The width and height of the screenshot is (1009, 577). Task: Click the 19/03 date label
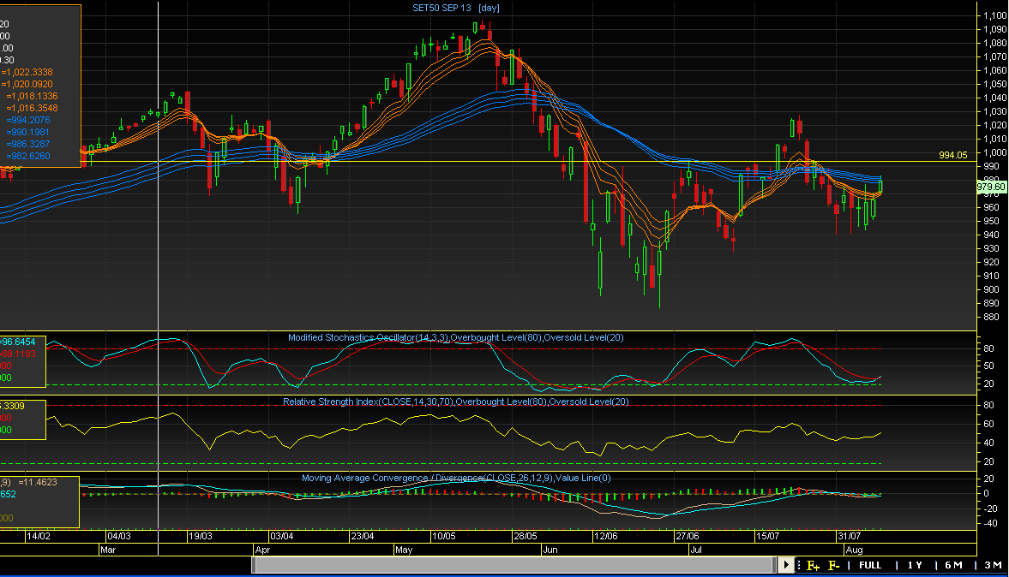(x=200, y=536)
